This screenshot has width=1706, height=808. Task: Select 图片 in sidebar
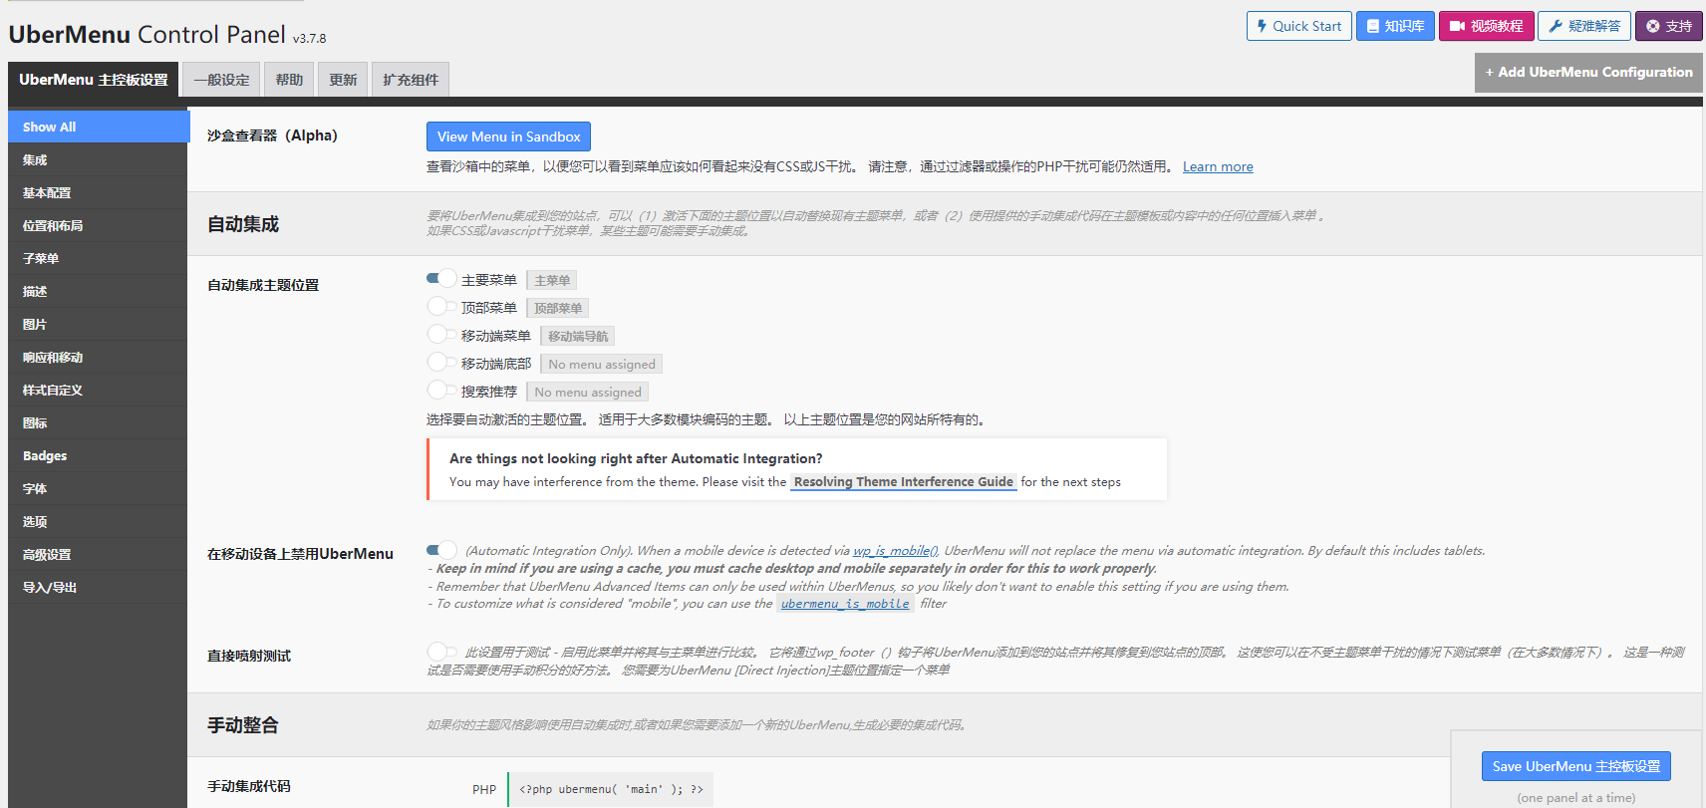(x=98, y=324)
